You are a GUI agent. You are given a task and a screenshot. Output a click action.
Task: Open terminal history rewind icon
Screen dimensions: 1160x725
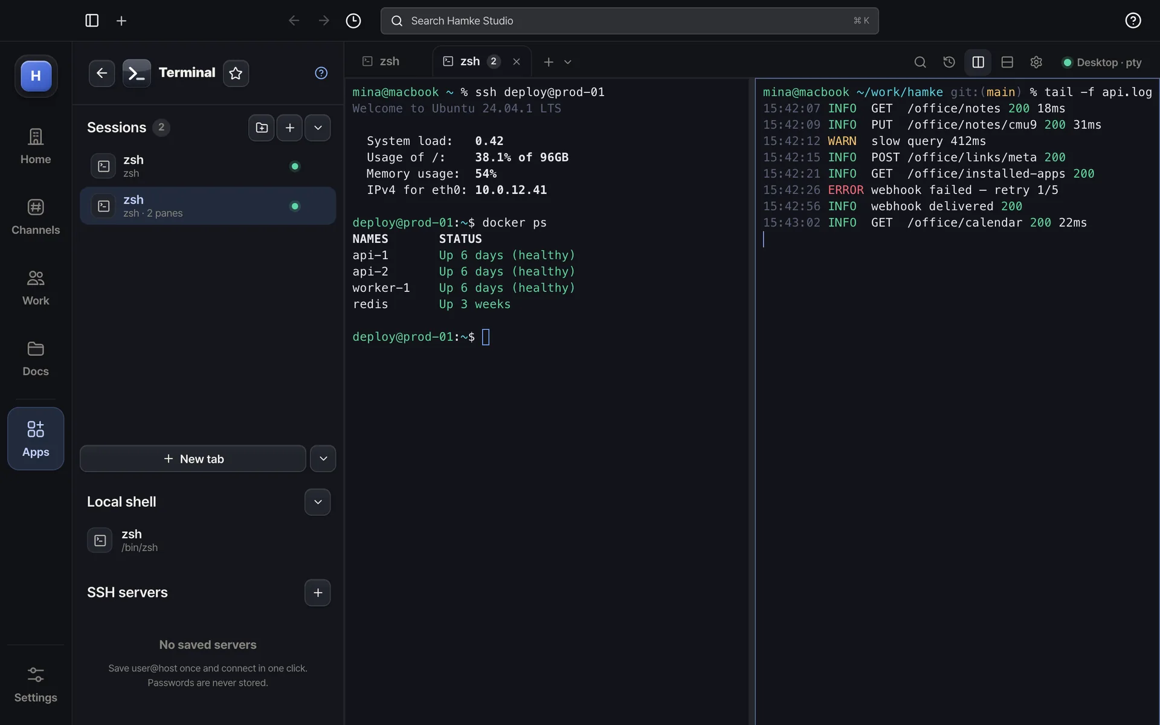(949, 62)
